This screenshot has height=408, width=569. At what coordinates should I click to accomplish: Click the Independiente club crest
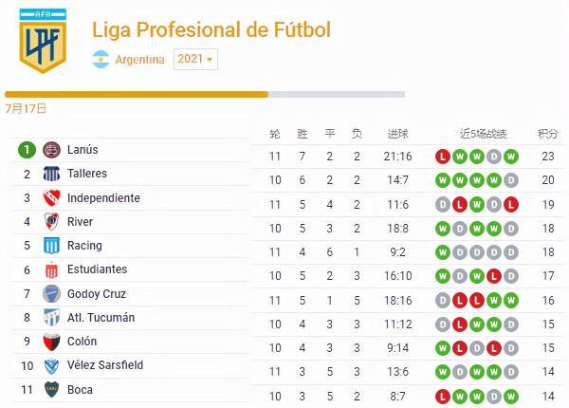pos(52,198)
